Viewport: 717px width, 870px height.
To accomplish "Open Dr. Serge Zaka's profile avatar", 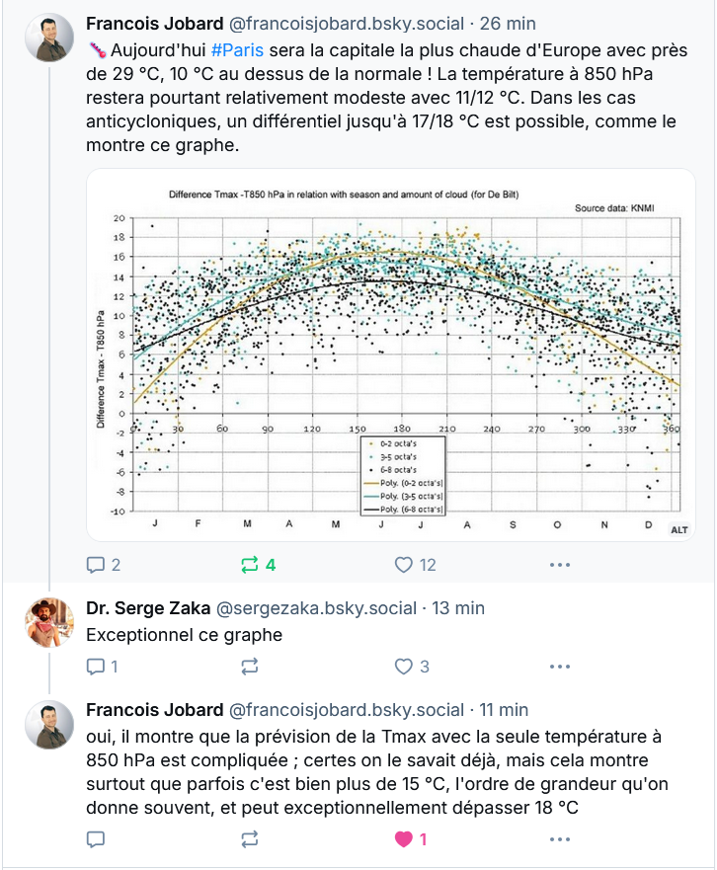I will (49, 622).
